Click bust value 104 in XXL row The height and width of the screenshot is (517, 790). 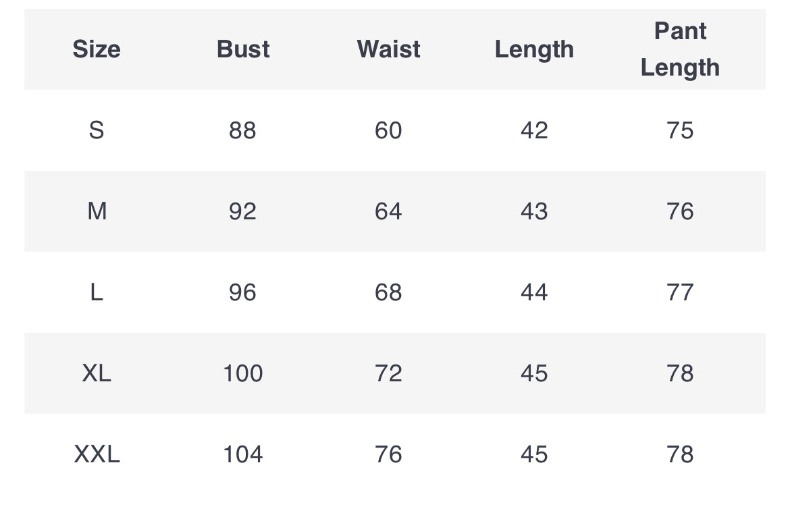[x=243, y=455]
